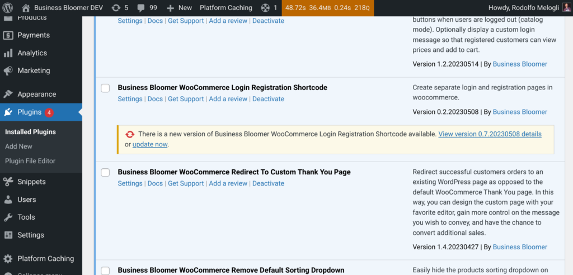Click the Plugins plug icon

8,112
